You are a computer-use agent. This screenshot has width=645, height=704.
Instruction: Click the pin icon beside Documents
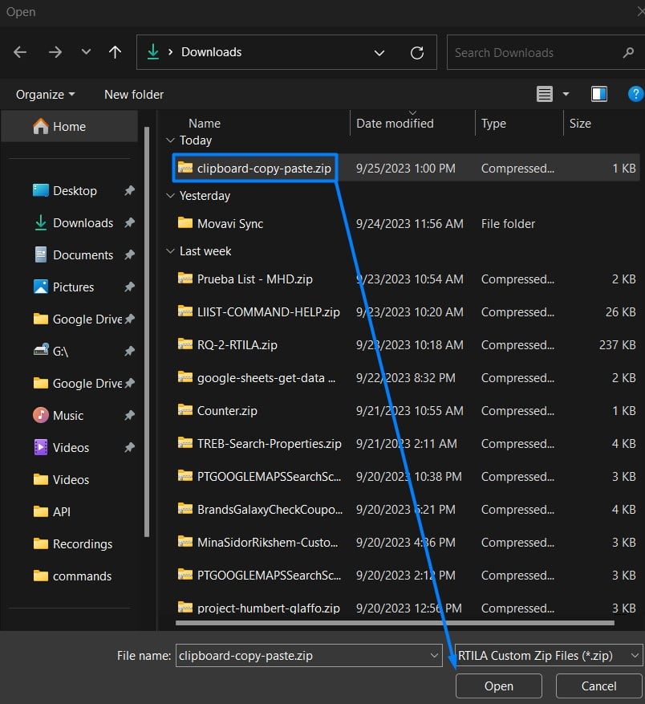(x=129, y=255)
